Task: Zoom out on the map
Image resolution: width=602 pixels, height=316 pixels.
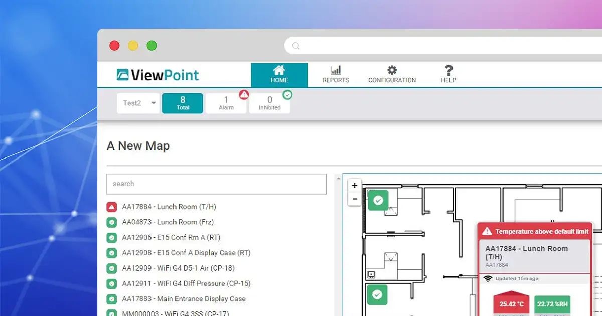Action: tap(355, 199)
